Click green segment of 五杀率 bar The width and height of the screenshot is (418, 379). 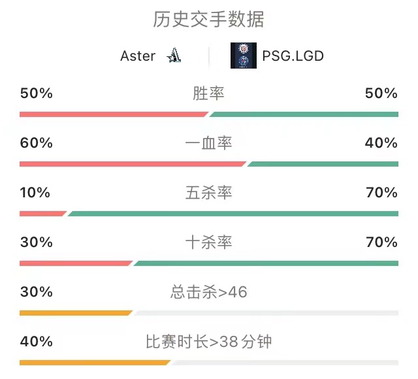pyautogui.click(x=233, y=214)
